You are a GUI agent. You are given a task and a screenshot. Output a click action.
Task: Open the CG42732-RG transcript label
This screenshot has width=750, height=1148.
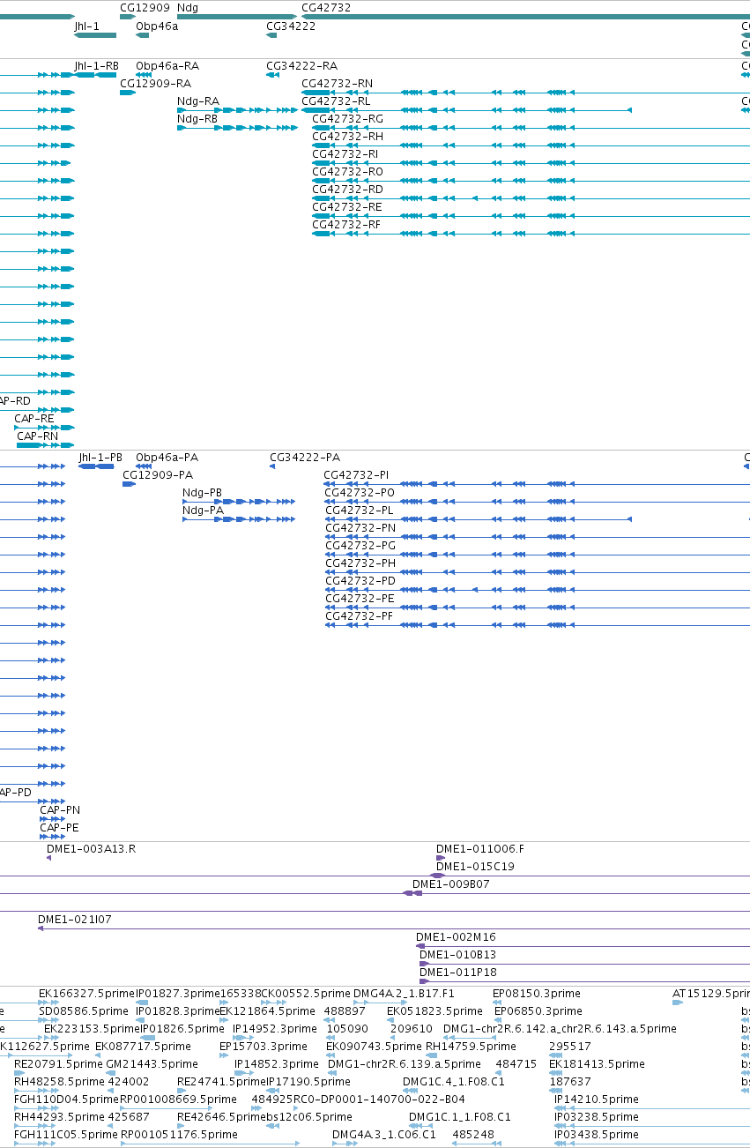(x=348, y=119)
